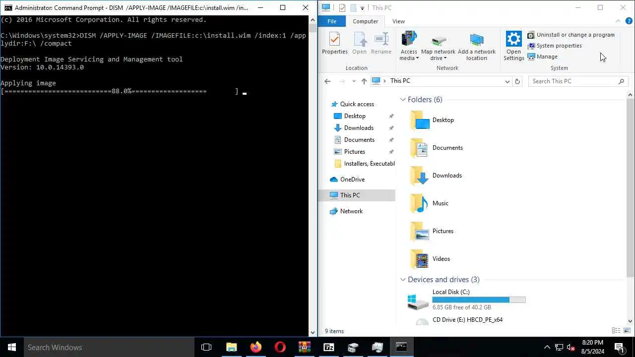Viewport: 635px width, 357px height.
Task: Go up one folder level
Action: coord(364,81)
